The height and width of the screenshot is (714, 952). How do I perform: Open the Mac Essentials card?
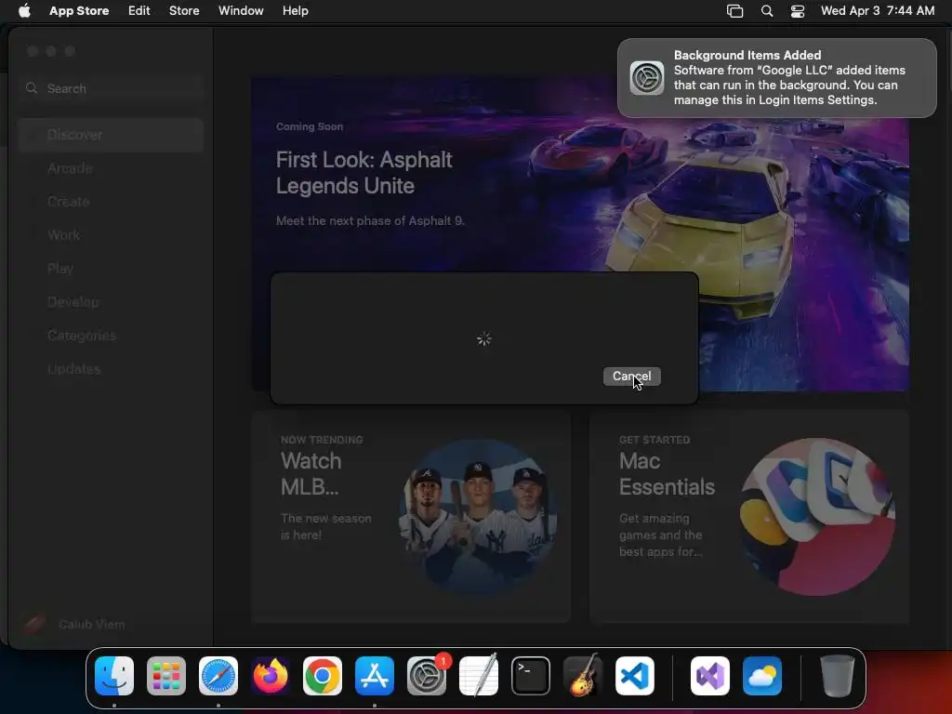(748, 517)
